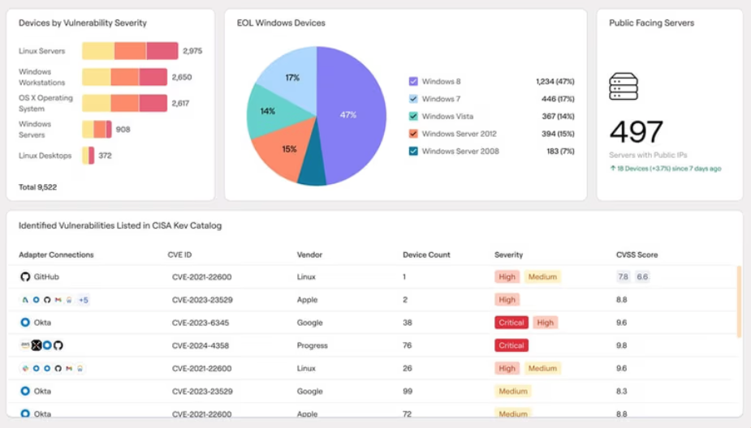The height and width of the screenshot is (428, 751).
Task: Click the green up arrow beside 18 Devices
Action: [x=612, y=169]
